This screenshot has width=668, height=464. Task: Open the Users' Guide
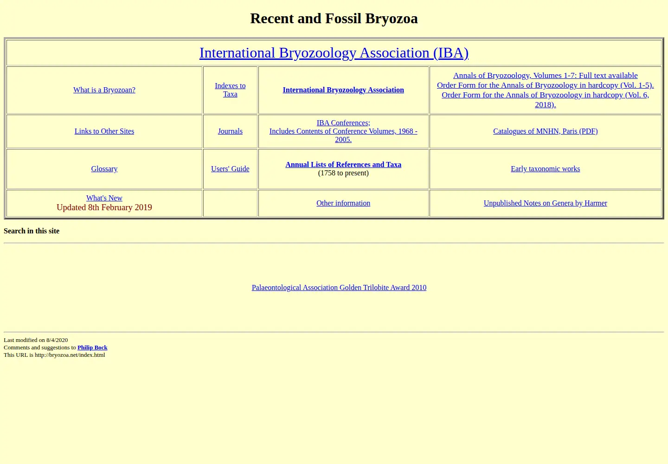230,169
